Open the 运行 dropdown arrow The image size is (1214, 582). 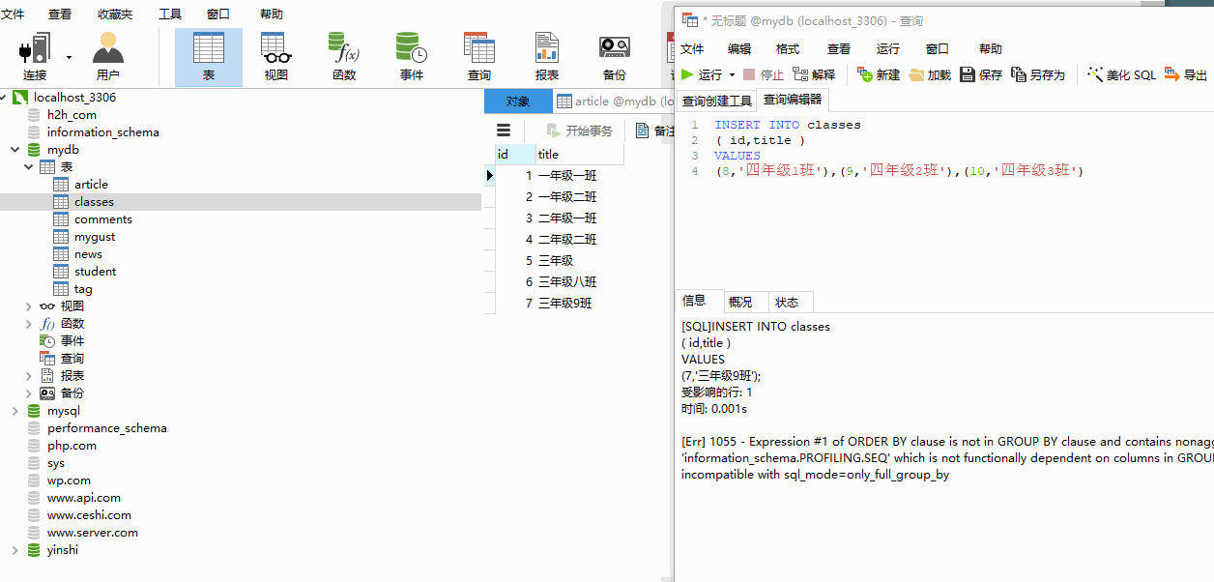coord(732,74)
